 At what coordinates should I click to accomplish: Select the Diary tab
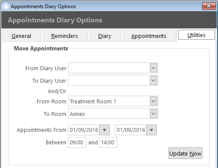click(105, 36)
